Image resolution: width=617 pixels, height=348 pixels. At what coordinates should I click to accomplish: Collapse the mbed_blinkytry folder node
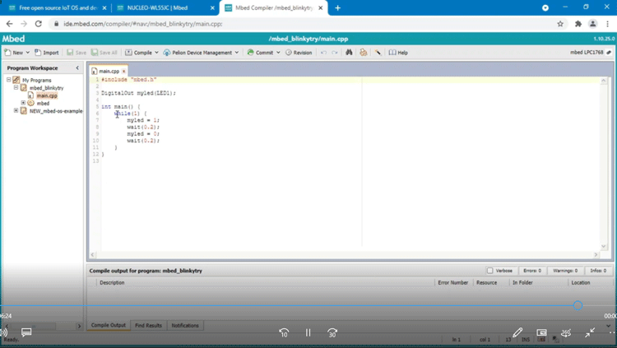click(16, 87)
